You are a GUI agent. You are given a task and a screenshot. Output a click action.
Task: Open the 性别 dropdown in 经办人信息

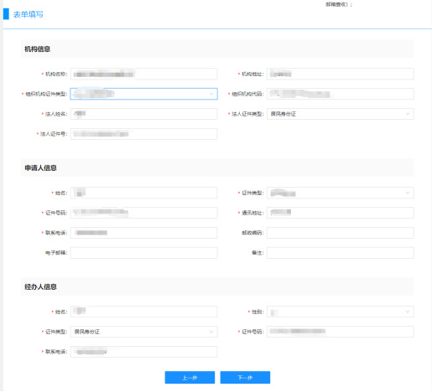[340, 312]
